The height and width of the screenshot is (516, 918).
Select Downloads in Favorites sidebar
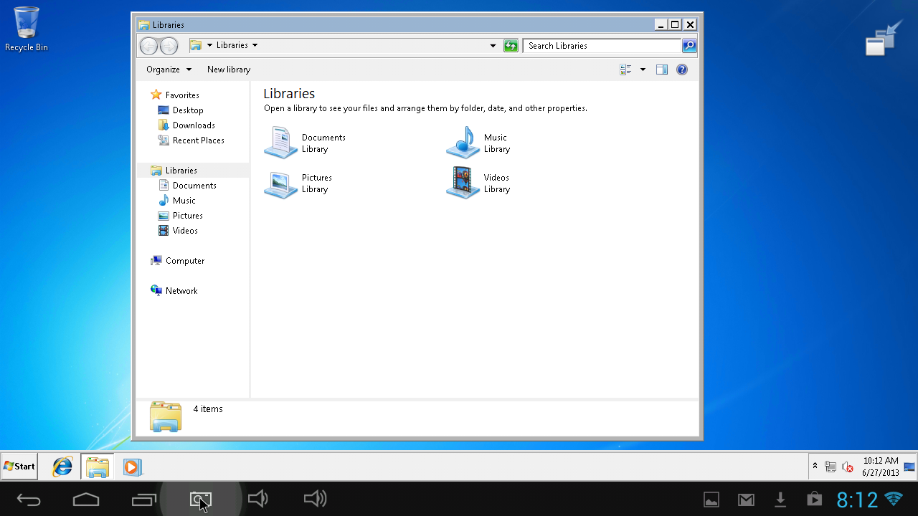pos(194,125)
